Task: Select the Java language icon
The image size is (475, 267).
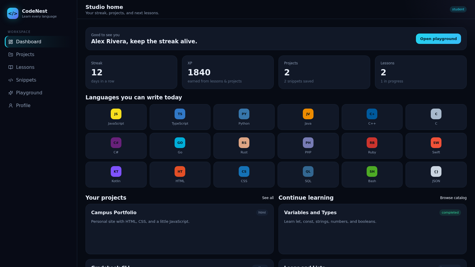Action: coord(308,114)
